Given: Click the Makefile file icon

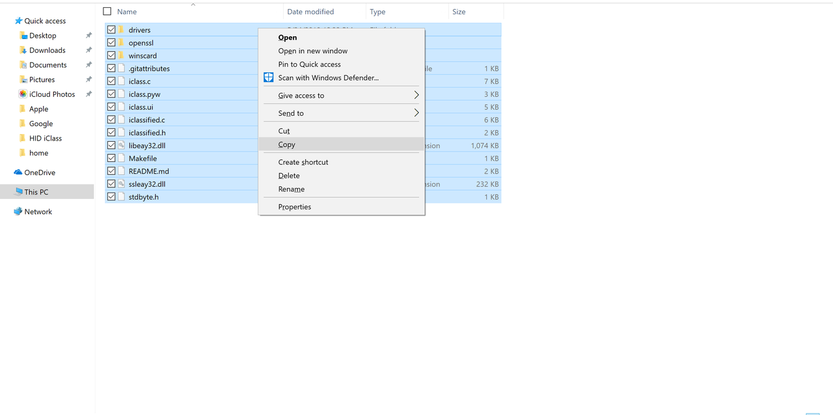Looking at the screenshot, I should pos(122,158).
